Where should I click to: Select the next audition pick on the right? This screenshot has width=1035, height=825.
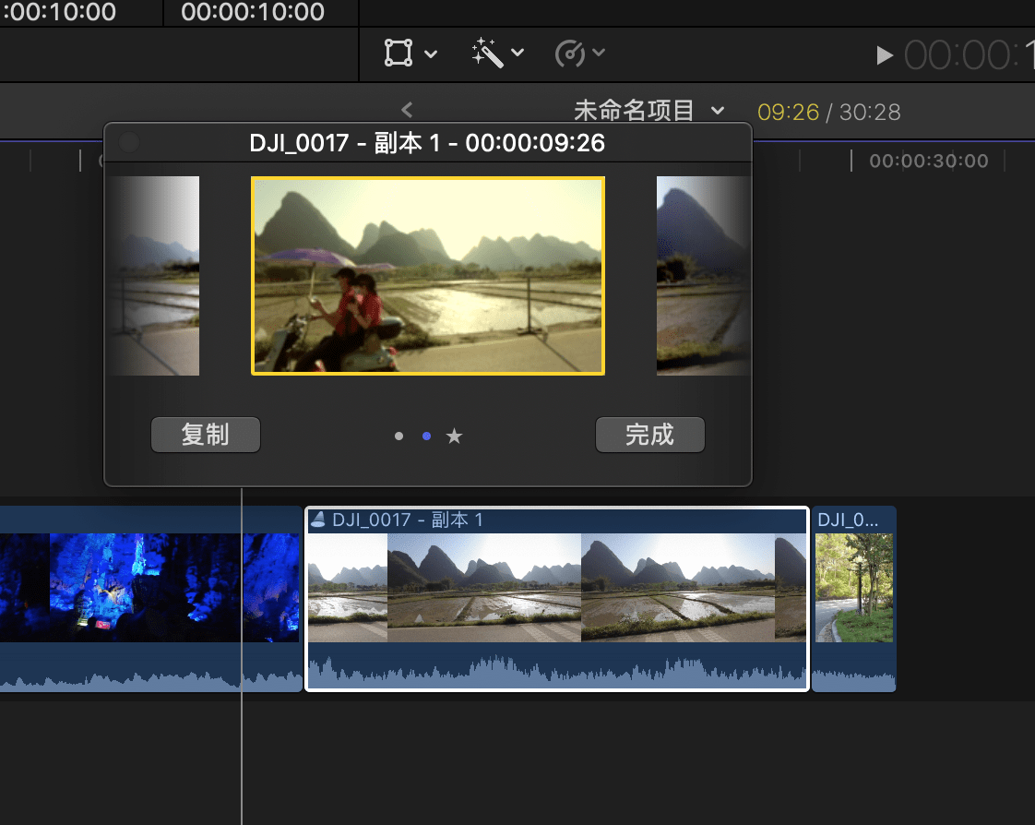(x=701, y=276)
